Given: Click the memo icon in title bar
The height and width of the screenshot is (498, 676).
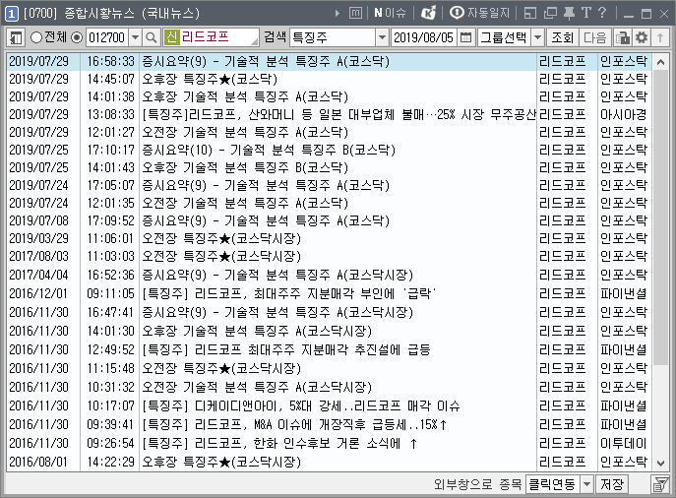Looking at the screenshot, I should (x=355, y=14).
